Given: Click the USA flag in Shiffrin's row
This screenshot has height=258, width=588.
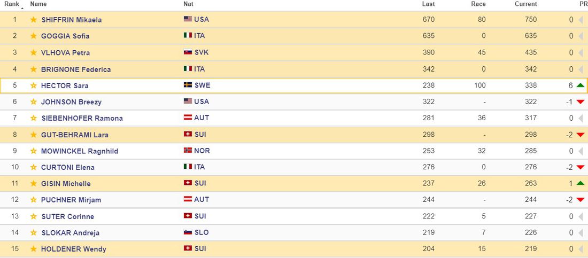Looking at the screenshot, I should [x=188, y=19].
